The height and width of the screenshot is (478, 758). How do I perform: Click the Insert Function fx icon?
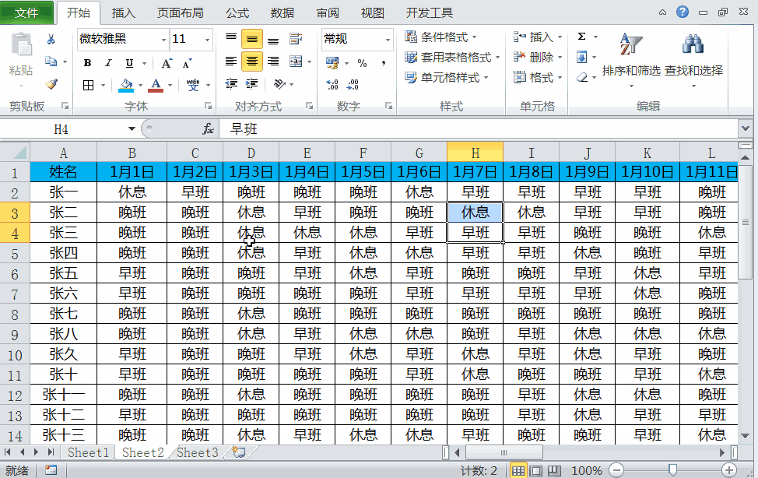207,128
